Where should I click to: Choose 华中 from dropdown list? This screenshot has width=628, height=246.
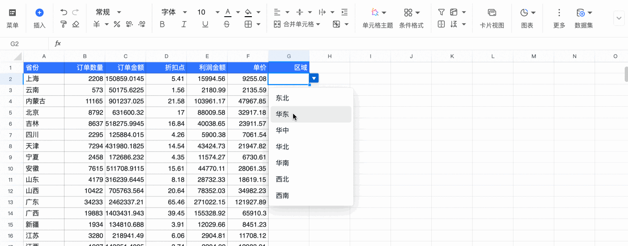pos(311,130)
